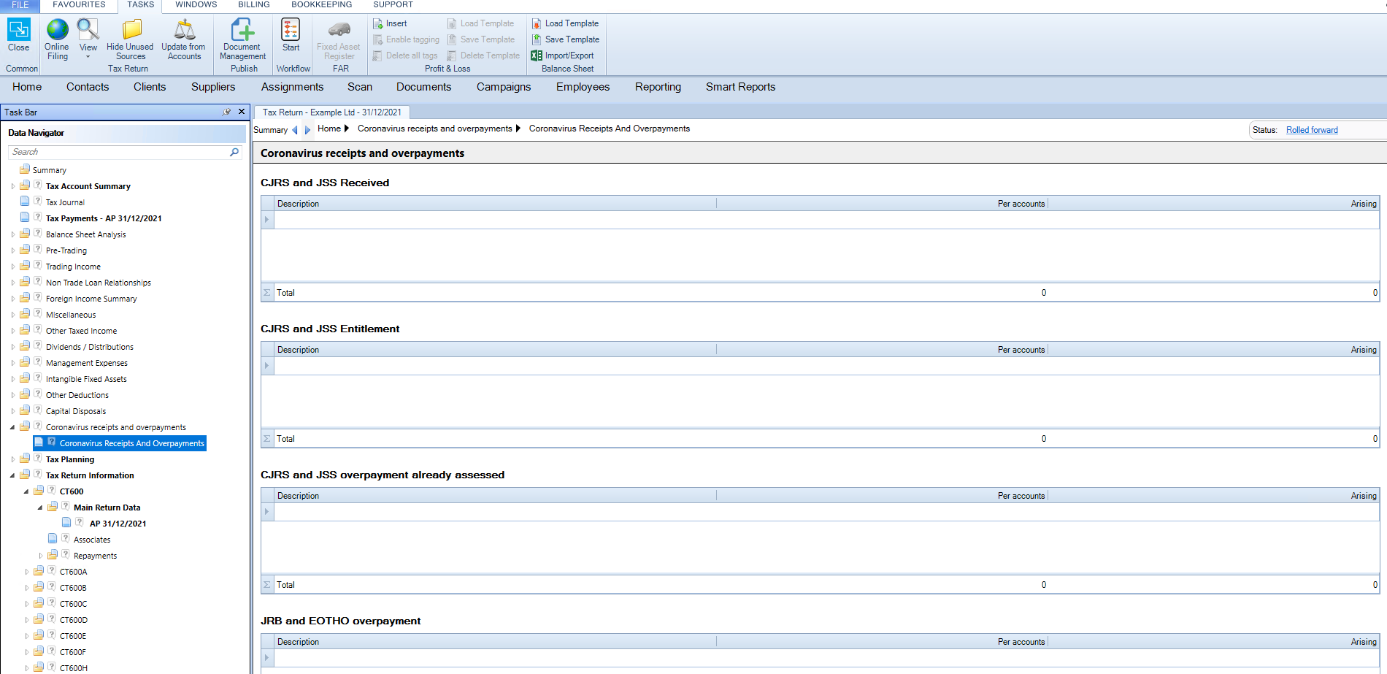Image resolution: width=1387 pixels, height=674 pixels.
Task: Click Fixed Asset Register car icon
Action: [339, 29]
